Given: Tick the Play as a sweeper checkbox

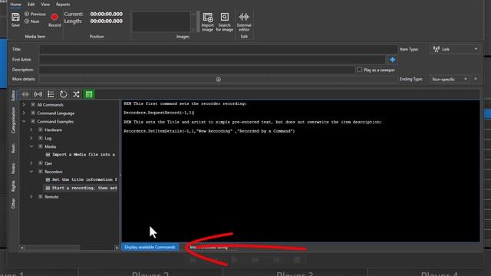Looking at the screenshot, I should click(360, 70).
